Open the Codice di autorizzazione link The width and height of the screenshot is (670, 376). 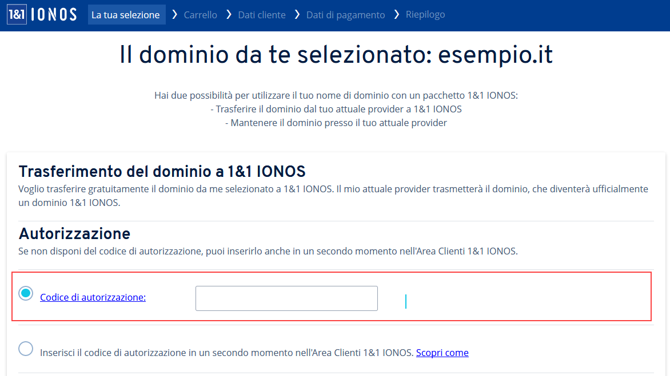point(93,297)
